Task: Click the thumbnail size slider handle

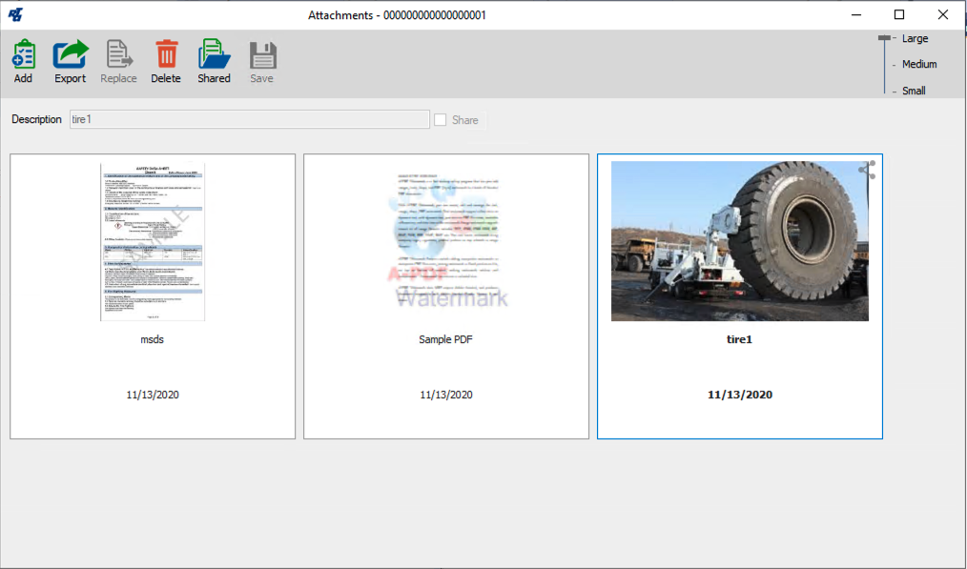Action: coord(885,39)
